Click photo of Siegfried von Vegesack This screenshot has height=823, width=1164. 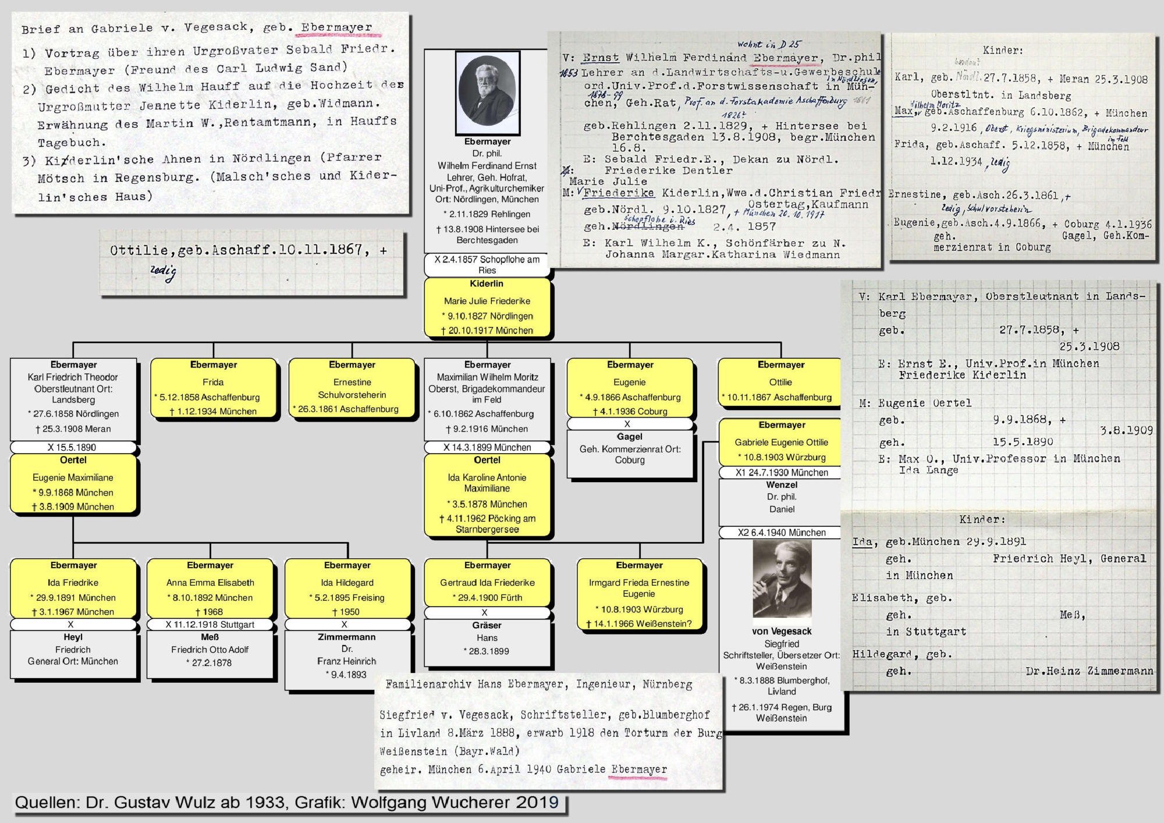tap(782, 579)
